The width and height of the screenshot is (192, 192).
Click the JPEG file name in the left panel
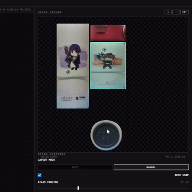[x=15, y=10]
